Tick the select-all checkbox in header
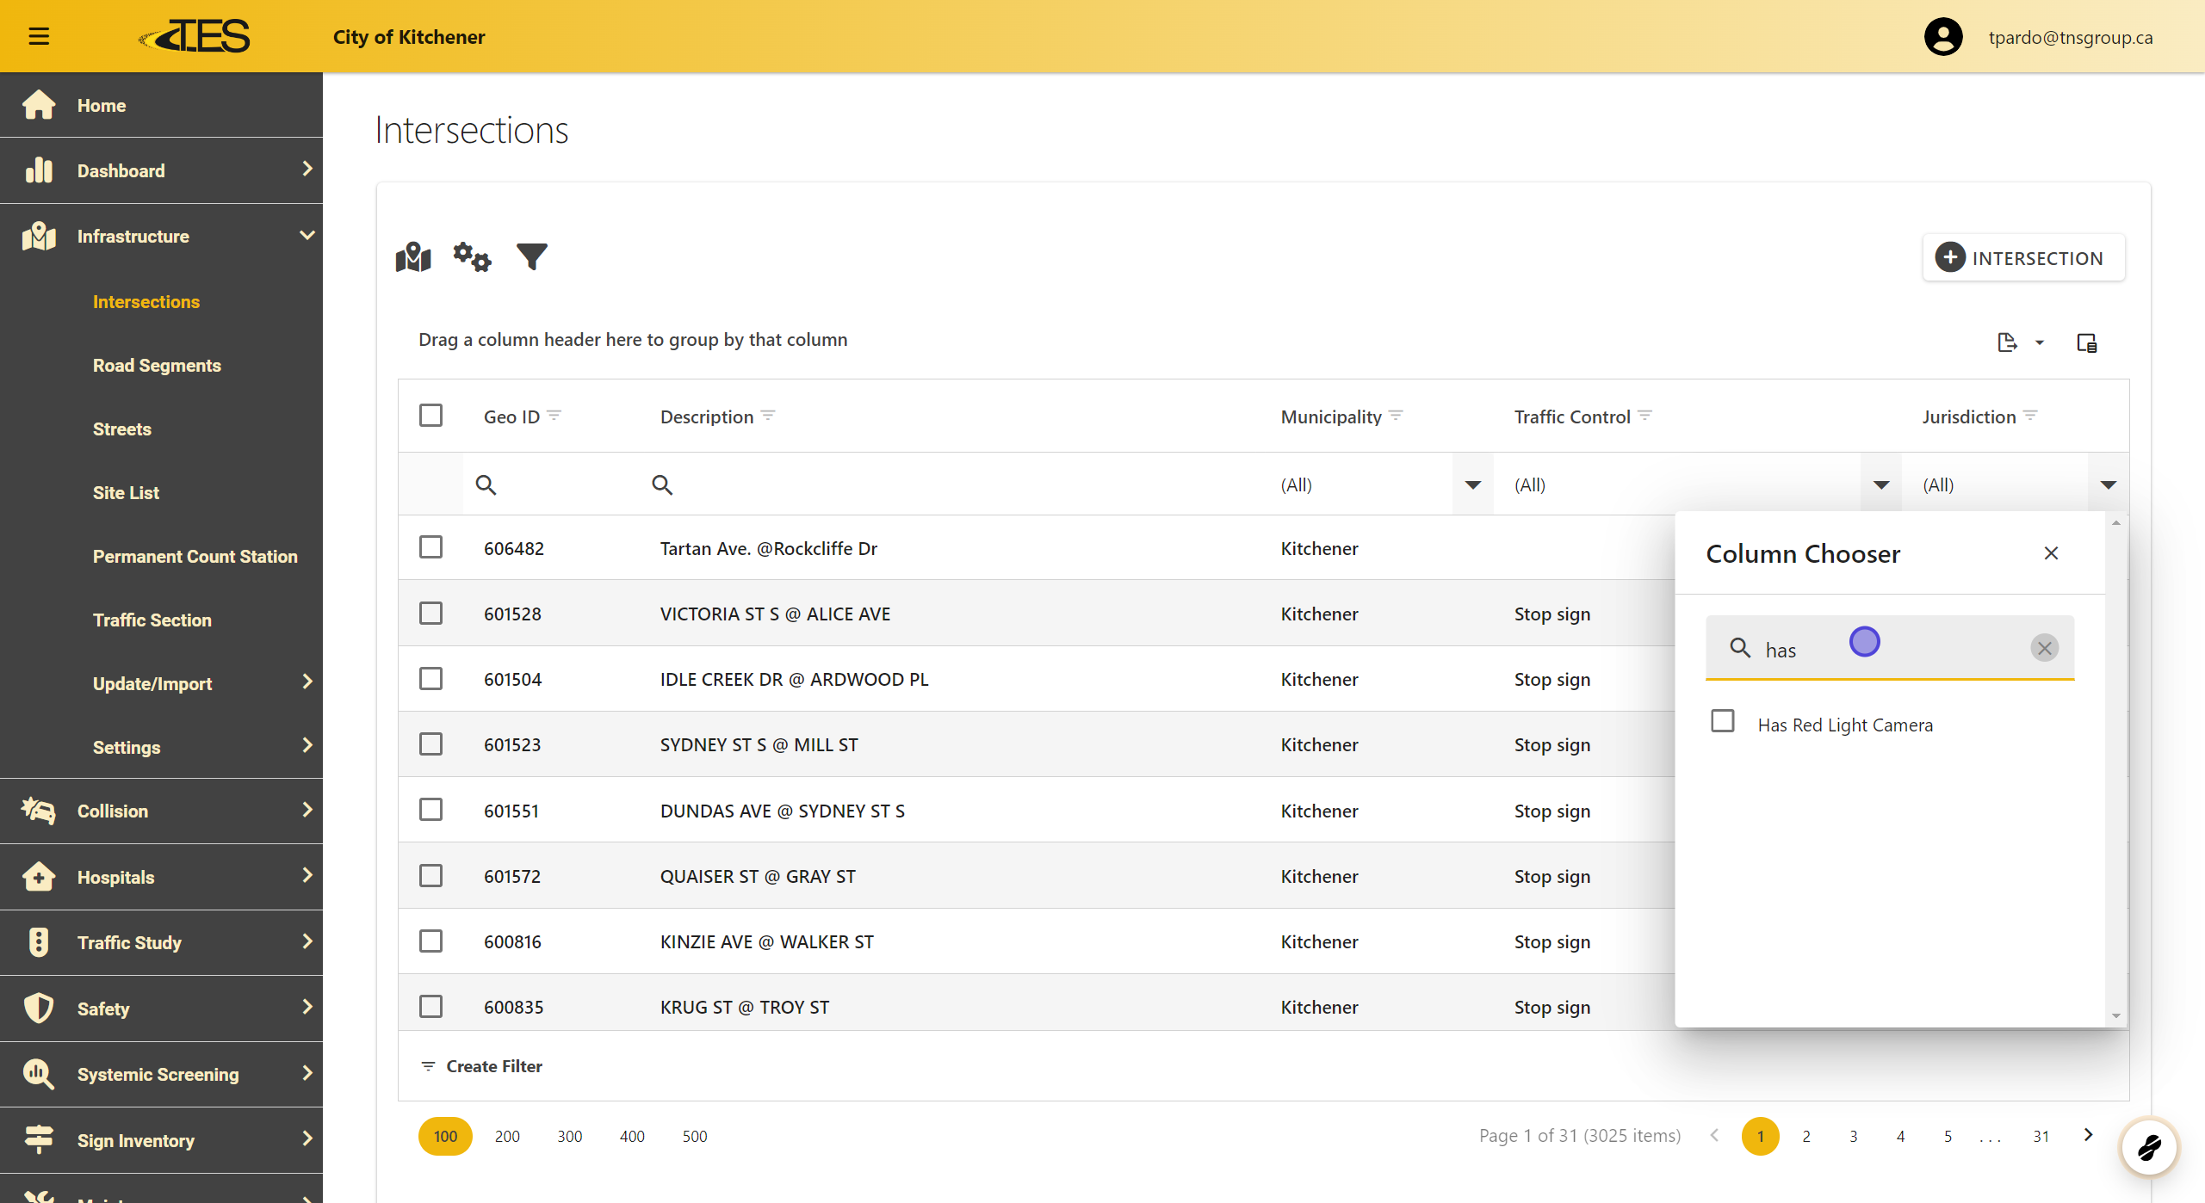 (430, 416)
